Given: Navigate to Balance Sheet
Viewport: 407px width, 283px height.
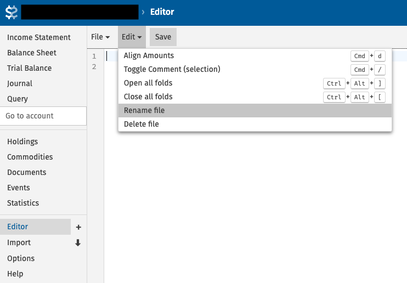Looking at the screenshot, I should tap(32, 53).
